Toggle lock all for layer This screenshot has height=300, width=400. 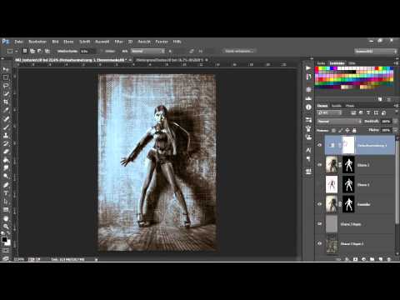[354, 130]
